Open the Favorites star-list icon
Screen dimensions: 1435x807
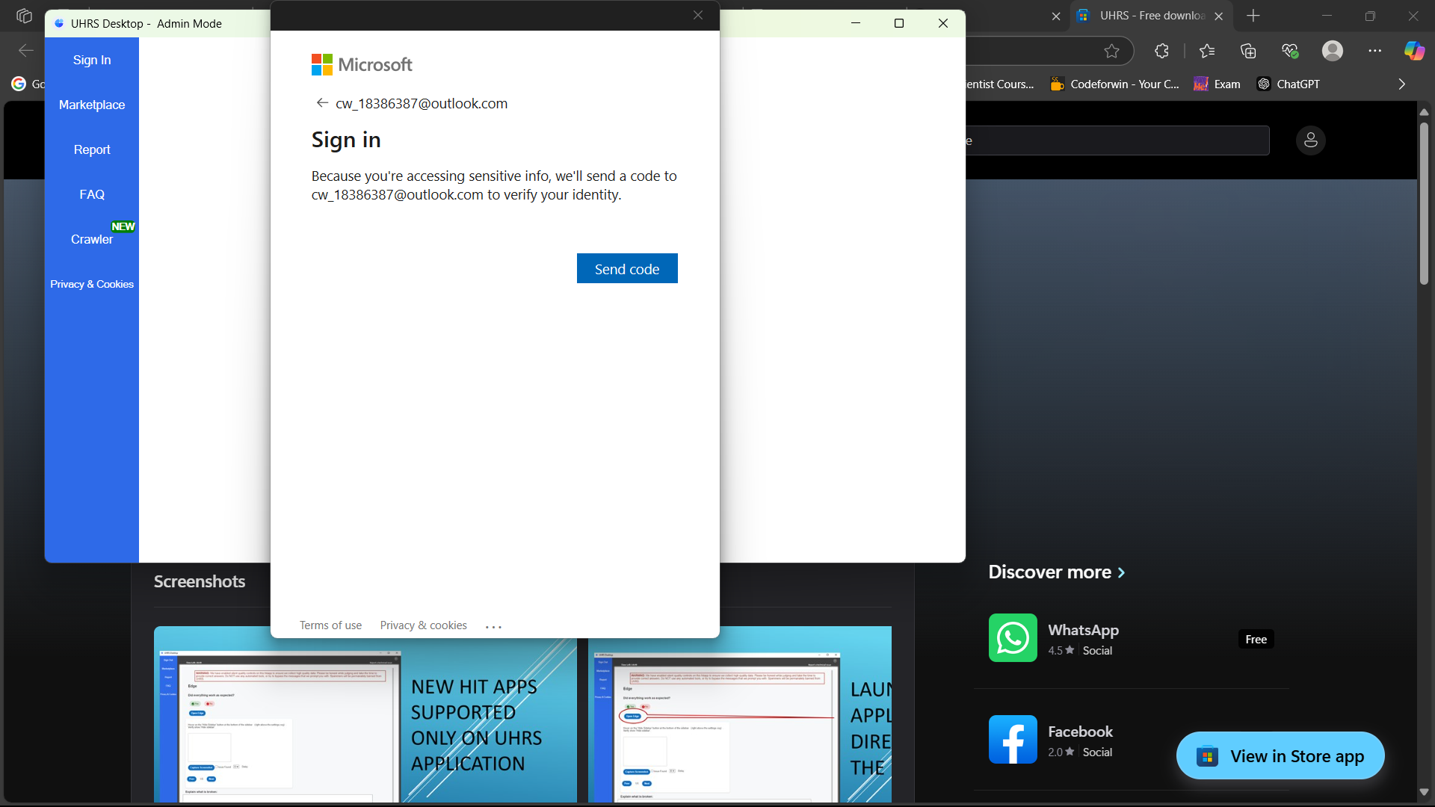pyautogui.click(x=1207, y=51)
